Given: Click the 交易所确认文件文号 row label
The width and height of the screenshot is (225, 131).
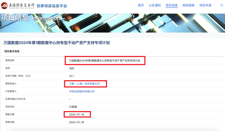Looking at the screenshot, I should click(15, 99).
